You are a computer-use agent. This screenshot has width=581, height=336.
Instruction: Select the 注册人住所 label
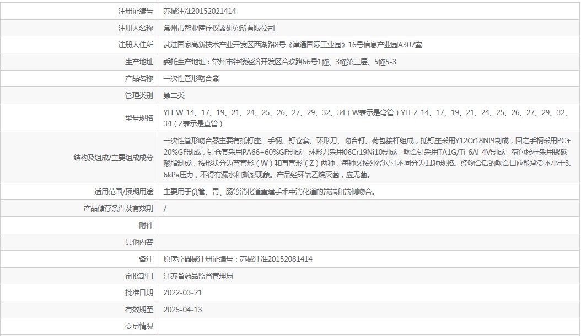coord(136,45)
